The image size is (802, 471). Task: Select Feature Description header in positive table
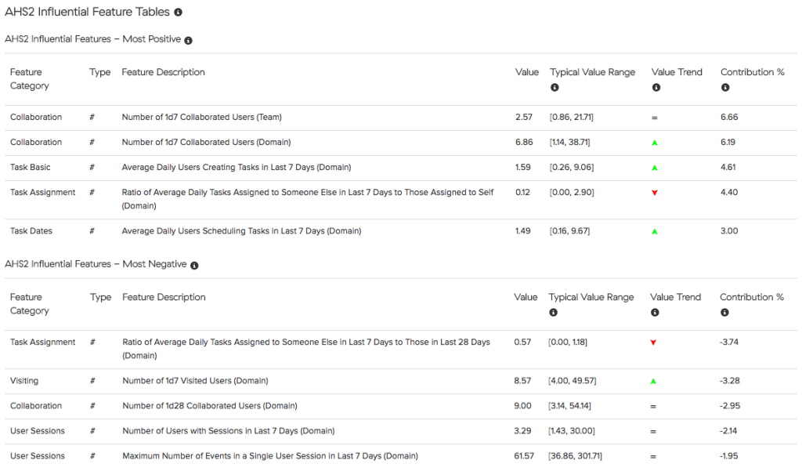pos(163,72)
